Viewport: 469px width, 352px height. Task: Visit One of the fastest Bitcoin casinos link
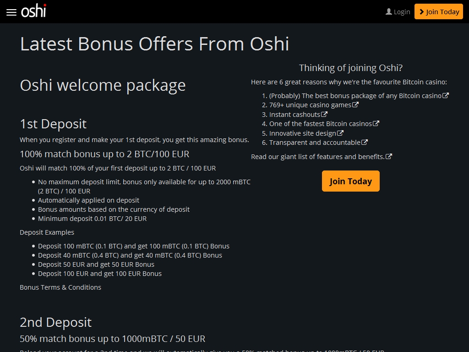[320, 124]
